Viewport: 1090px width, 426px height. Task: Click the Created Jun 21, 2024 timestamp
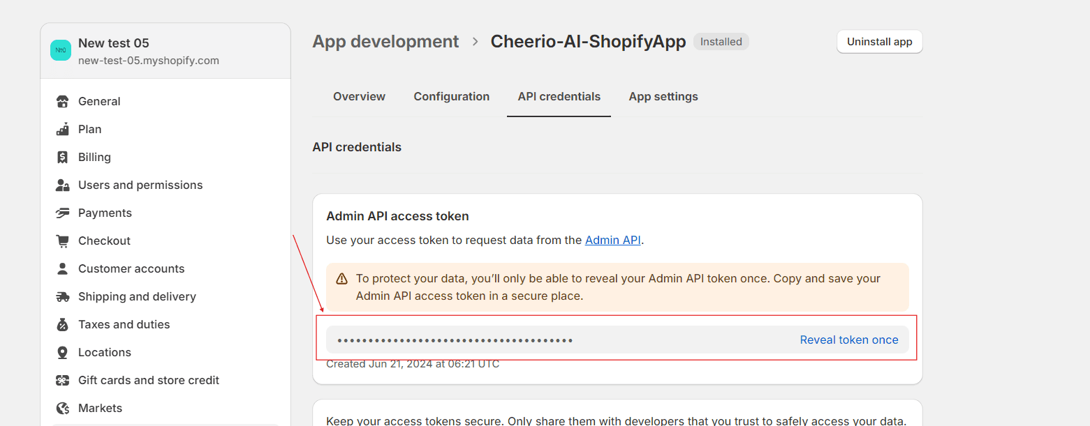coord(413,364)
